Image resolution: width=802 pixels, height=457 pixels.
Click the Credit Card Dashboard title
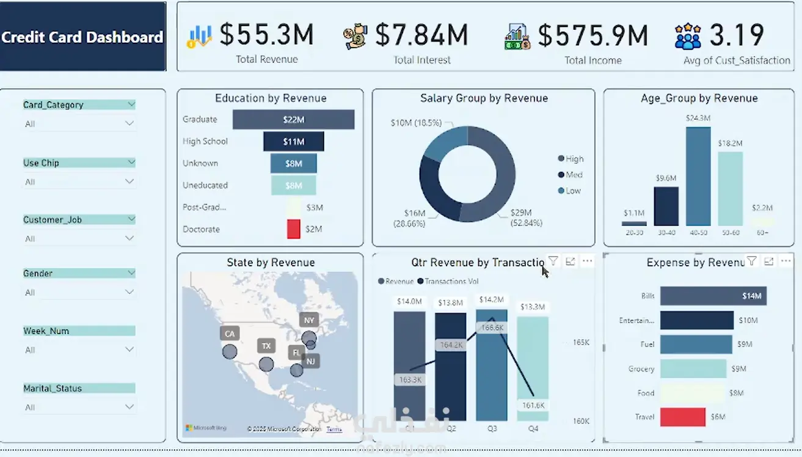(x=82, y=37)
